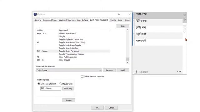Select the Toggle Search Method row

(x=73, y=48)
